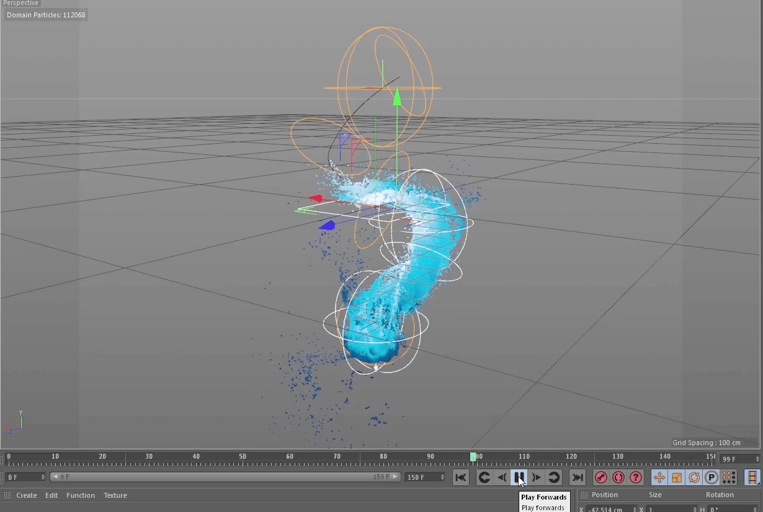763x512 pixels.
Task: Click the Domain Particles: 112068 readout
Action: 46,15
